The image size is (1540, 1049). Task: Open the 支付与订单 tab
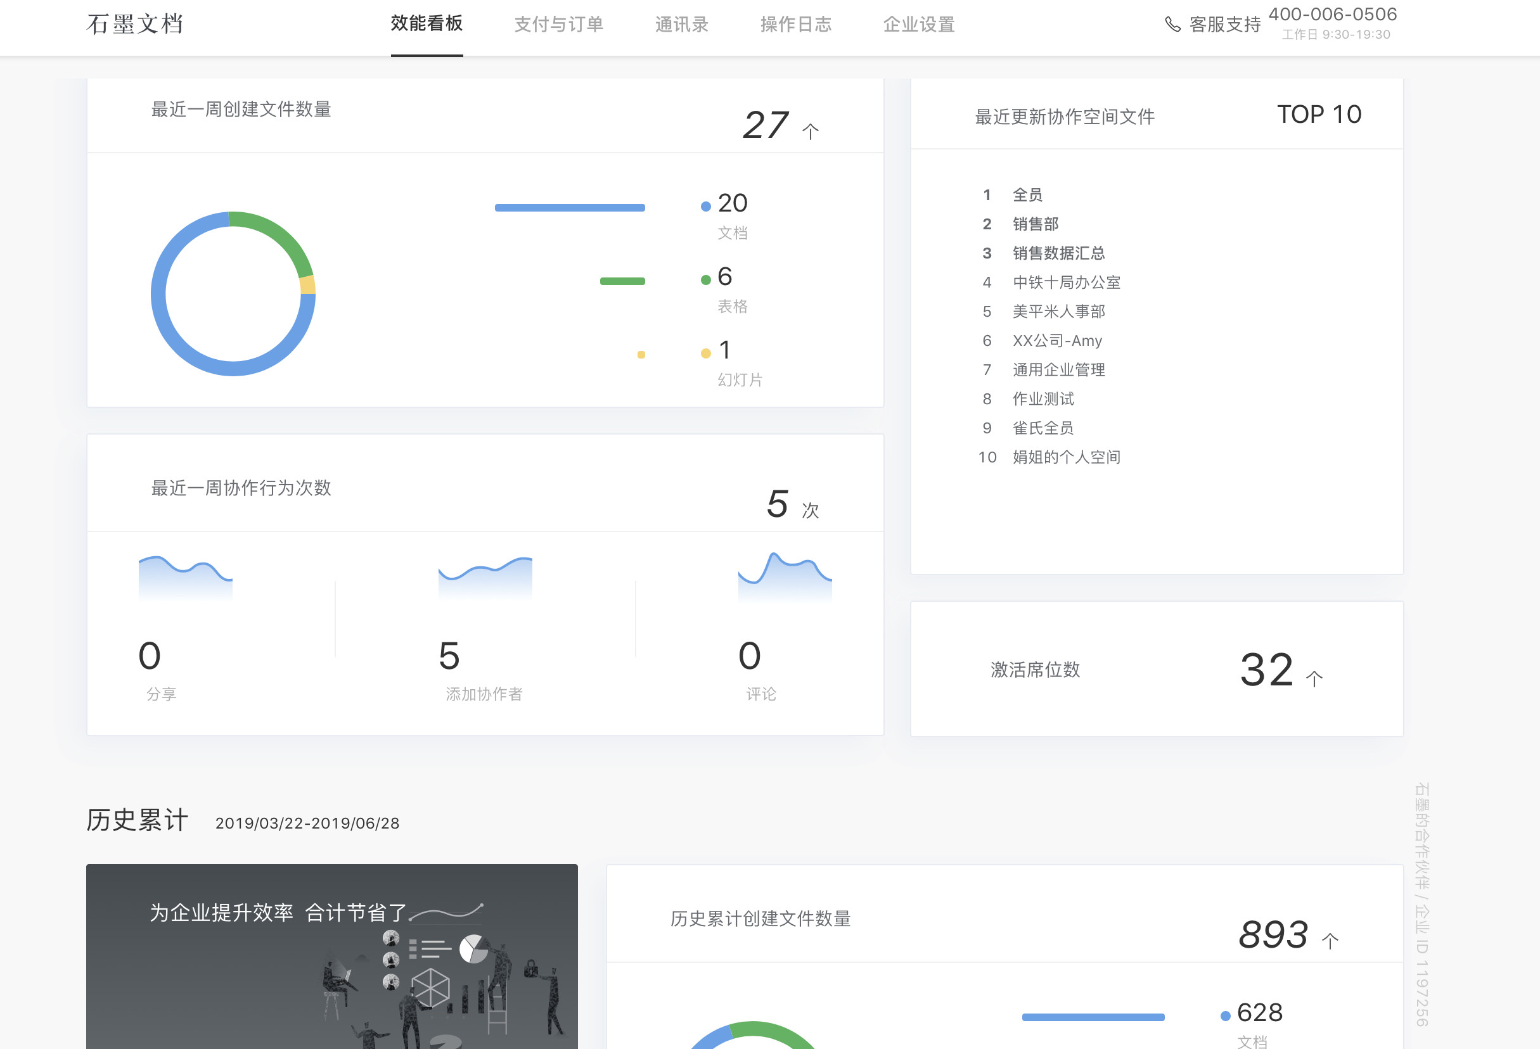(x=558, y=25)
